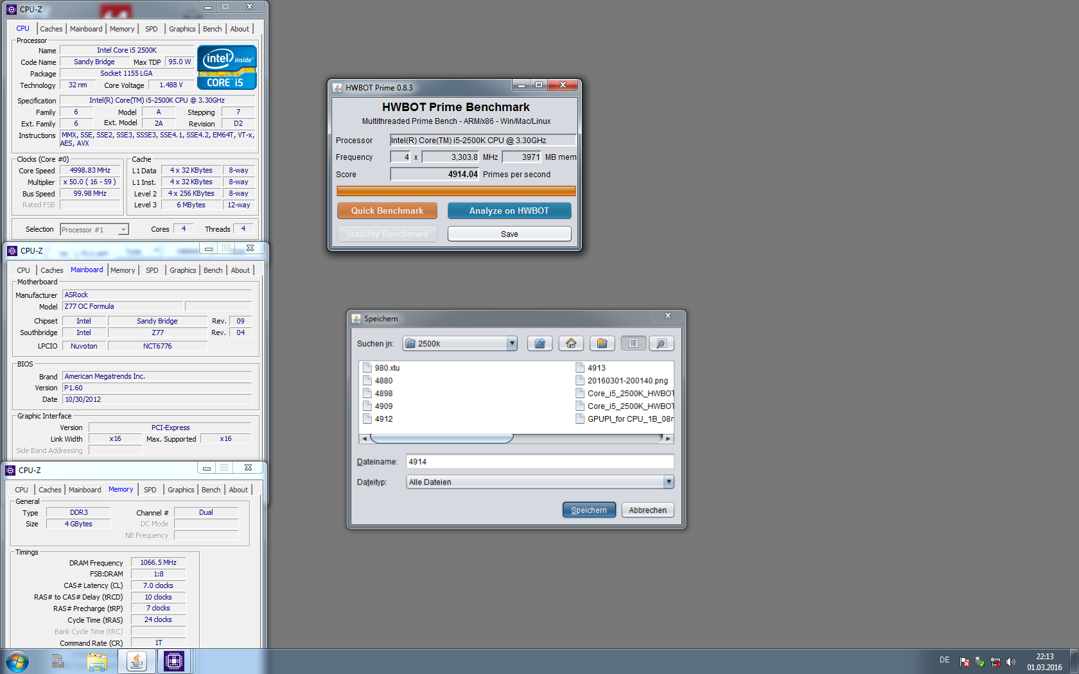Switch to details view in Speichern dialog
Image resolution: width=1079 pixels, height=674 pixels.
(x=662, y=343)
